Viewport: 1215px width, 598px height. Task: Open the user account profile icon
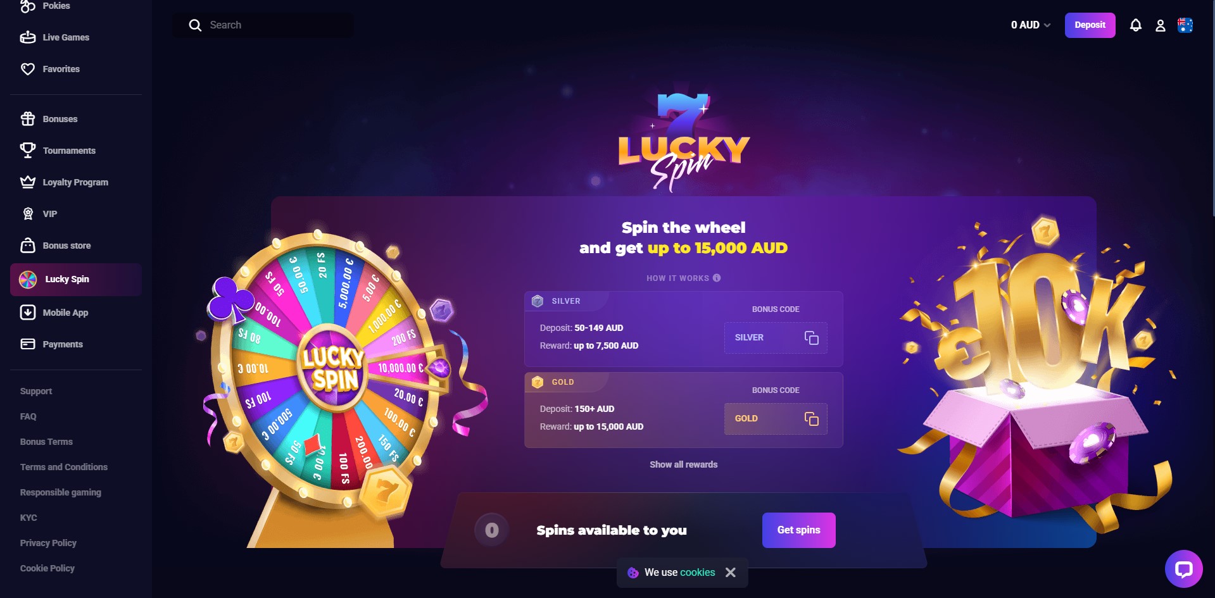(x=1161, y=25)
